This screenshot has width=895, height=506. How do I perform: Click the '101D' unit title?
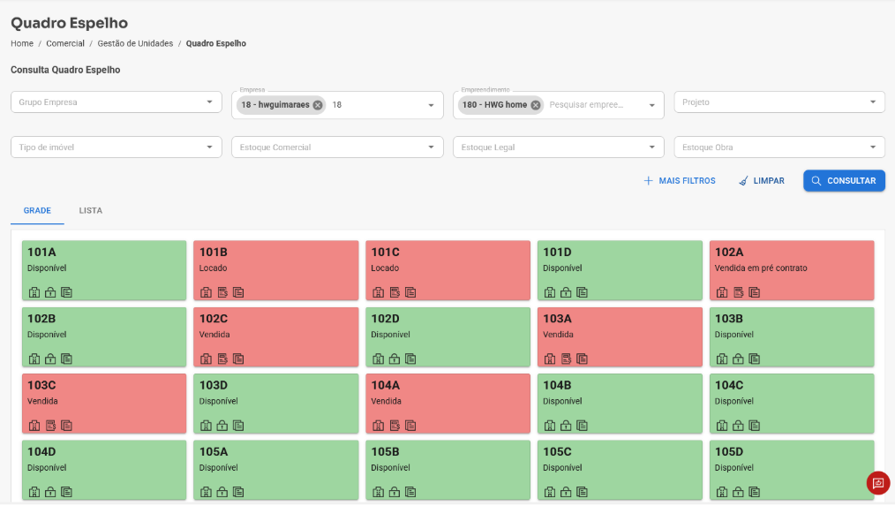557,253
